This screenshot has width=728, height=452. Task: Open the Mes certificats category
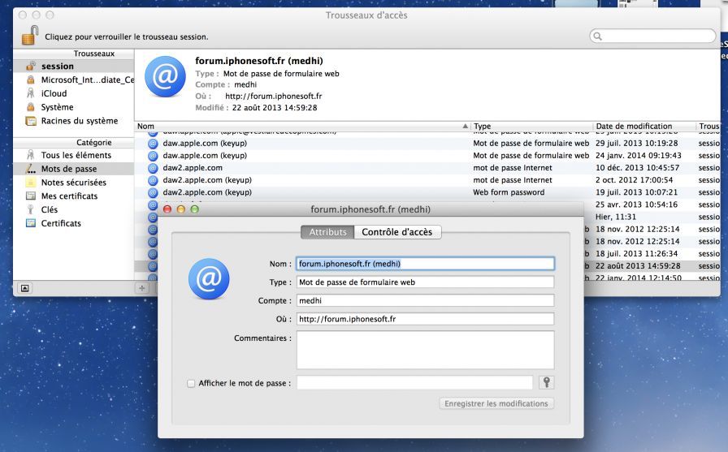click(69, 196)
